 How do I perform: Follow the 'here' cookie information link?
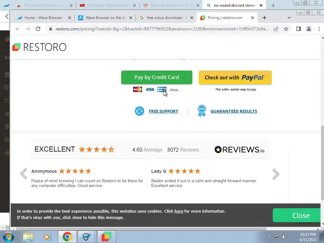(179, 211)
